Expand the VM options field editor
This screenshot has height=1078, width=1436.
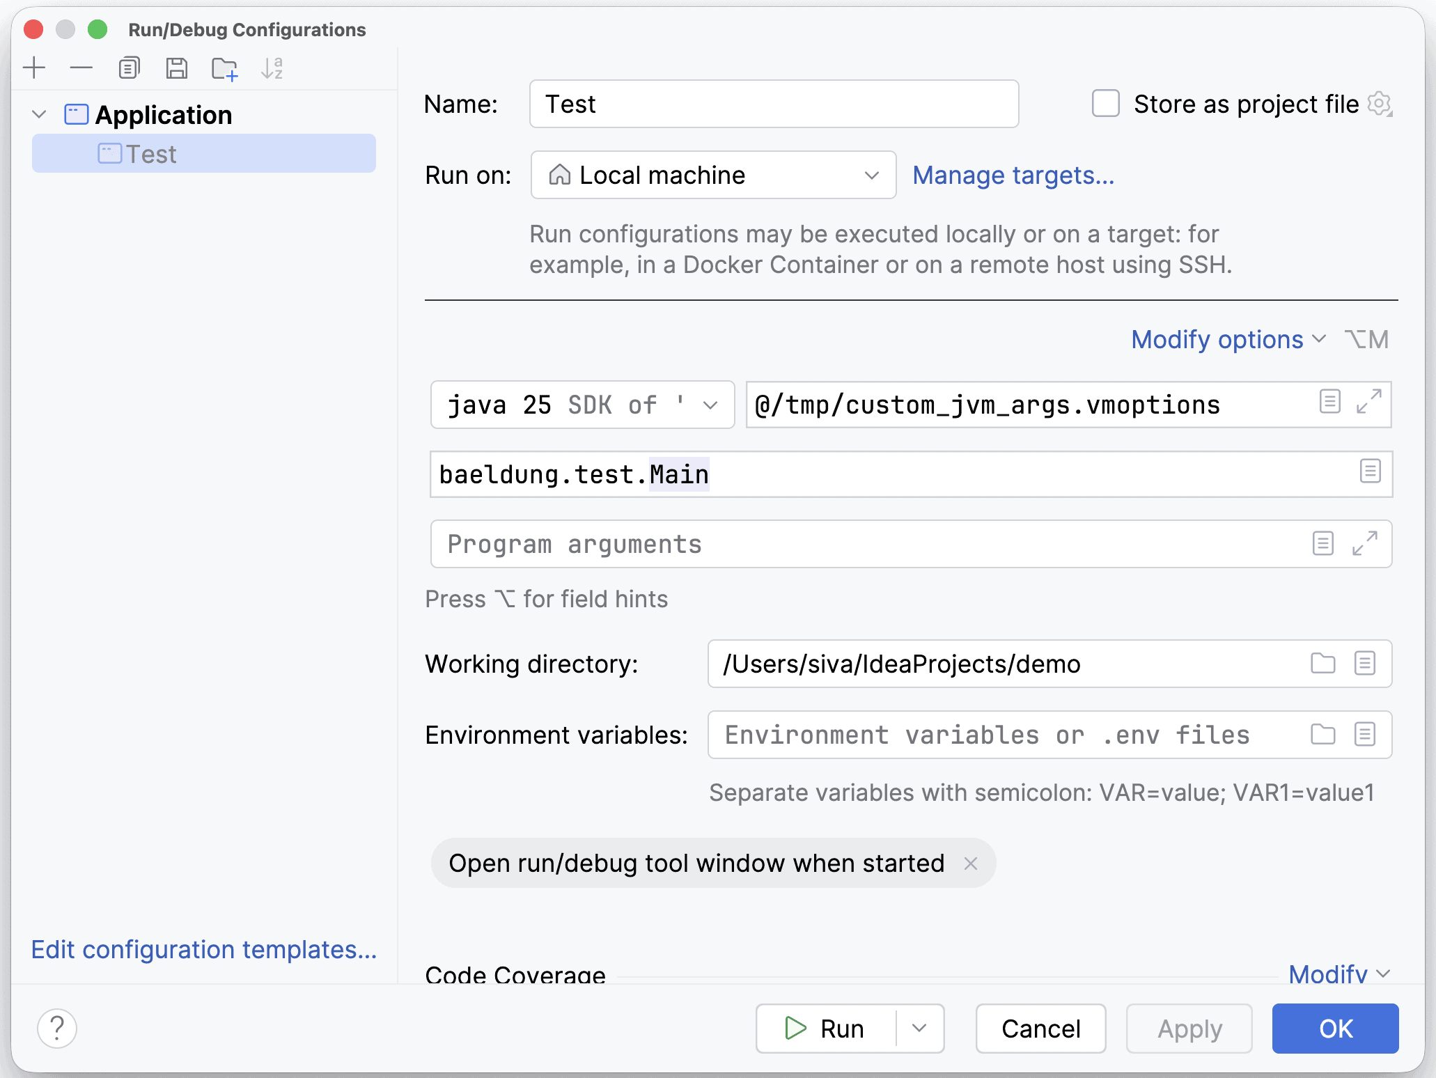click(1368, 402)
